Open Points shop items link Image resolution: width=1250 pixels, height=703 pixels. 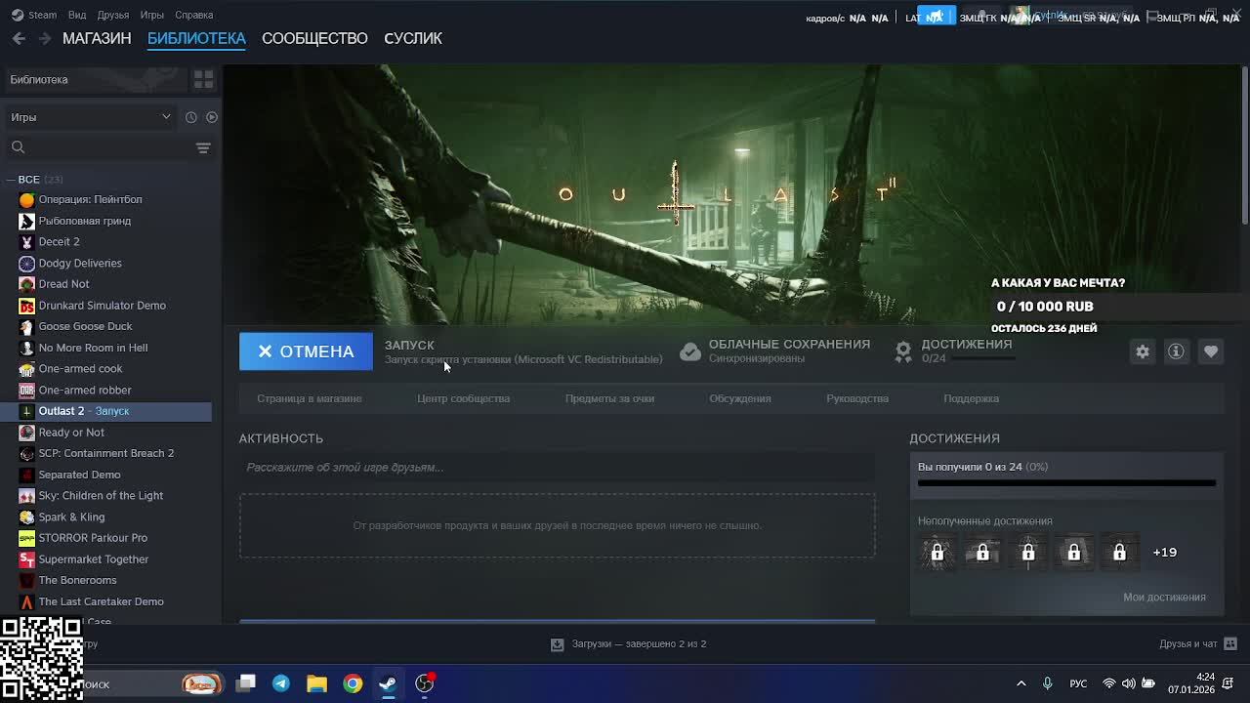(x=609, y=398)
